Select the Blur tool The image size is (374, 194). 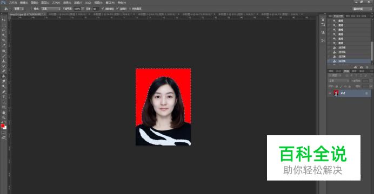4,81
